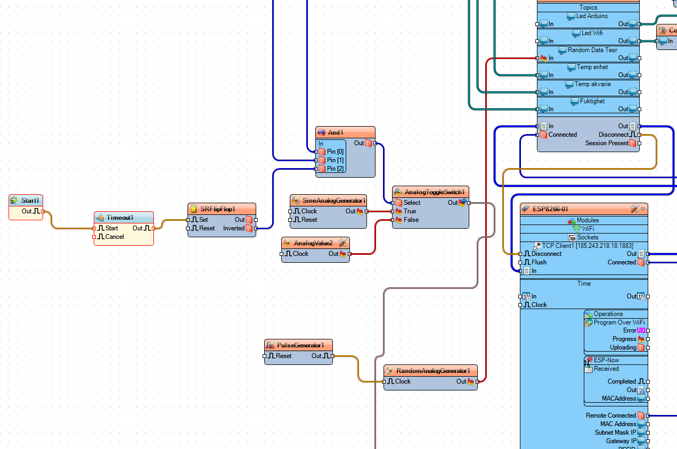Click the ESP-Now MACAddress label
677x449 pixels.
pos(619,398)
